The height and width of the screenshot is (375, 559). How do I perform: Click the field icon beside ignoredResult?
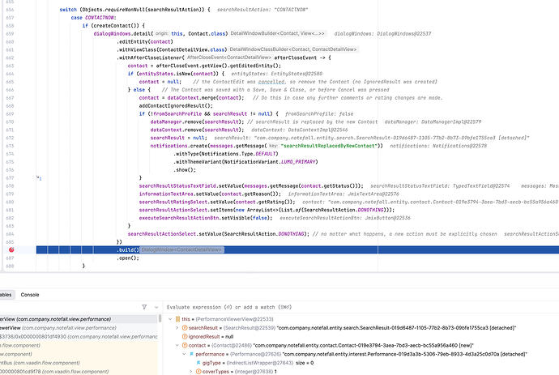[185, 336]
